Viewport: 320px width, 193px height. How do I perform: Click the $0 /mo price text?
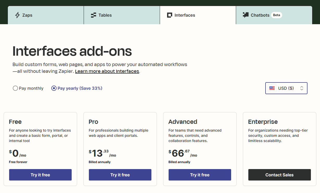point(17,153)
